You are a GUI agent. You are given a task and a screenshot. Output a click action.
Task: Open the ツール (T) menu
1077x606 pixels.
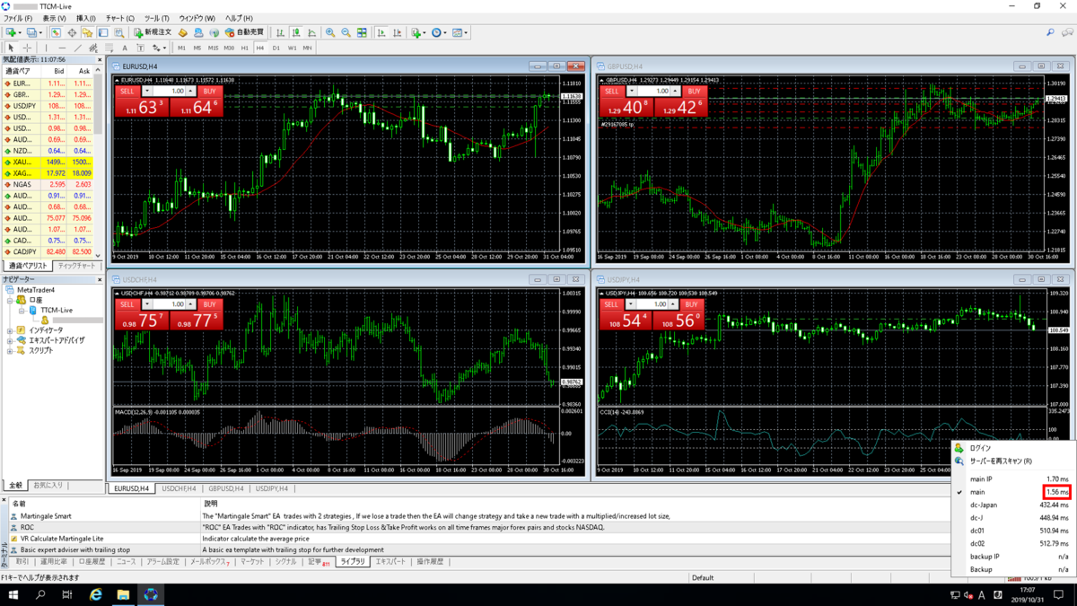(157, 18)
